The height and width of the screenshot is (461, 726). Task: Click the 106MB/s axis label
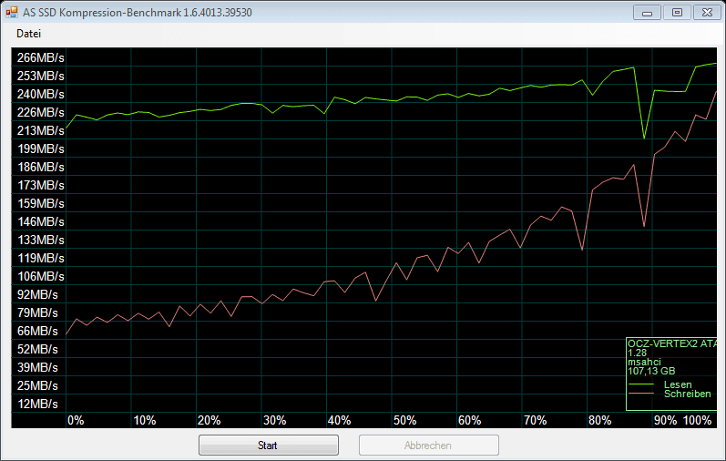tap(41, 277)
